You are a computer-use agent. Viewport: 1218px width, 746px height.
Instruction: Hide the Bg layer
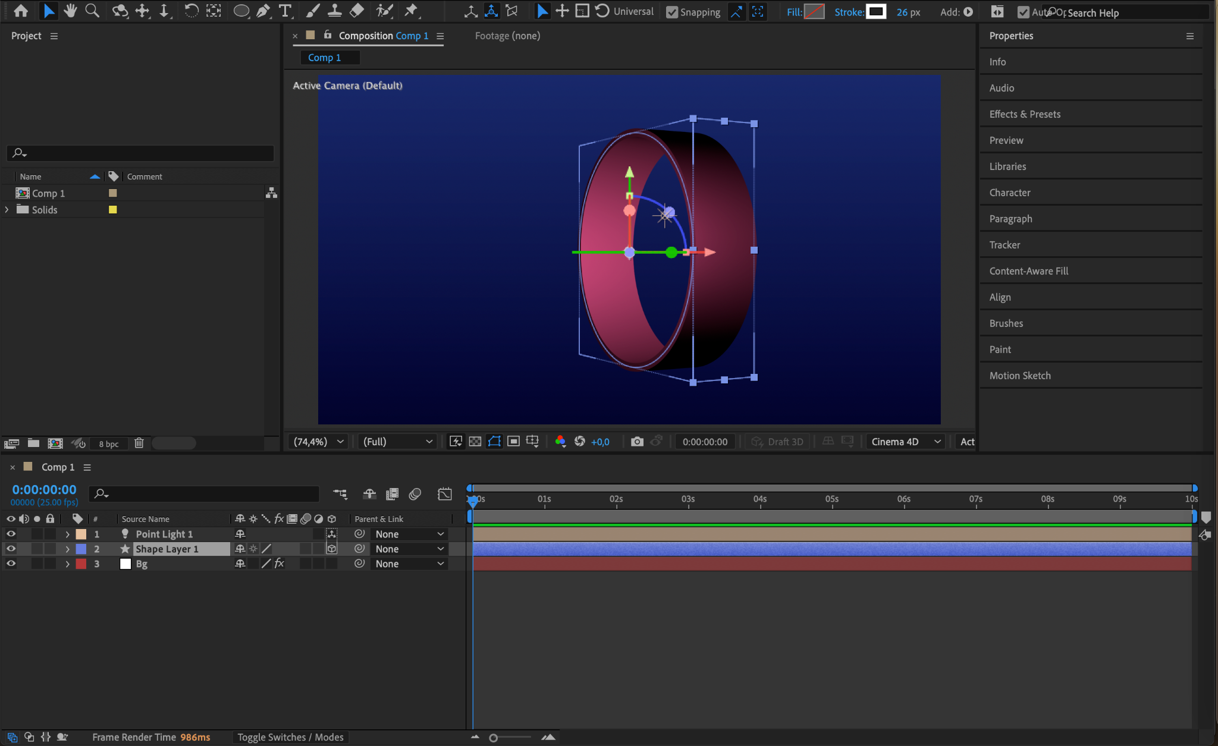pos(11,564)
